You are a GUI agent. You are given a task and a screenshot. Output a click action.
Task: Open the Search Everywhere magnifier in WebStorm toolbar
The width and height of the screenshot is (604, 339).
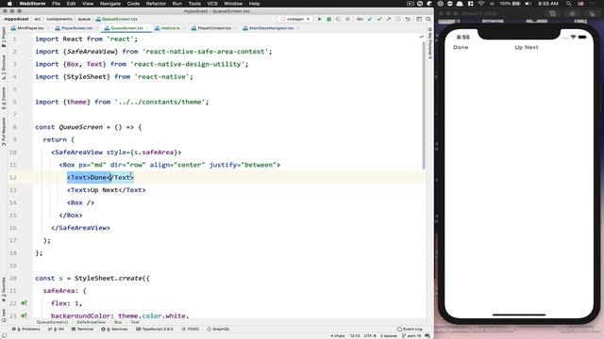[x=428, y=19]
